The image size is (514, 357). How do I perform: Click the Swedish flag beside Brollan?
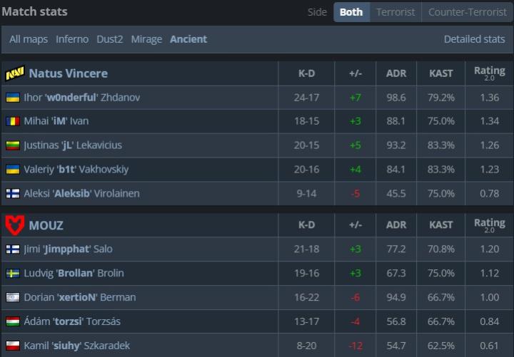click(x=13, y=274)
